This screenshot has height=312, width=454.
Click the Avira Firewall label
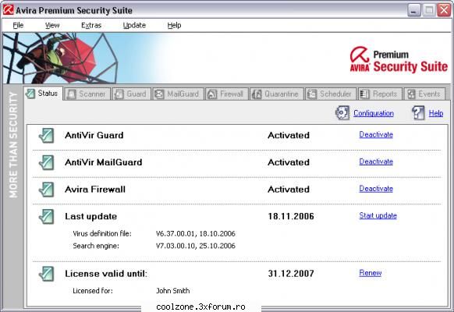pyautogui.click(x=95, y=190)
